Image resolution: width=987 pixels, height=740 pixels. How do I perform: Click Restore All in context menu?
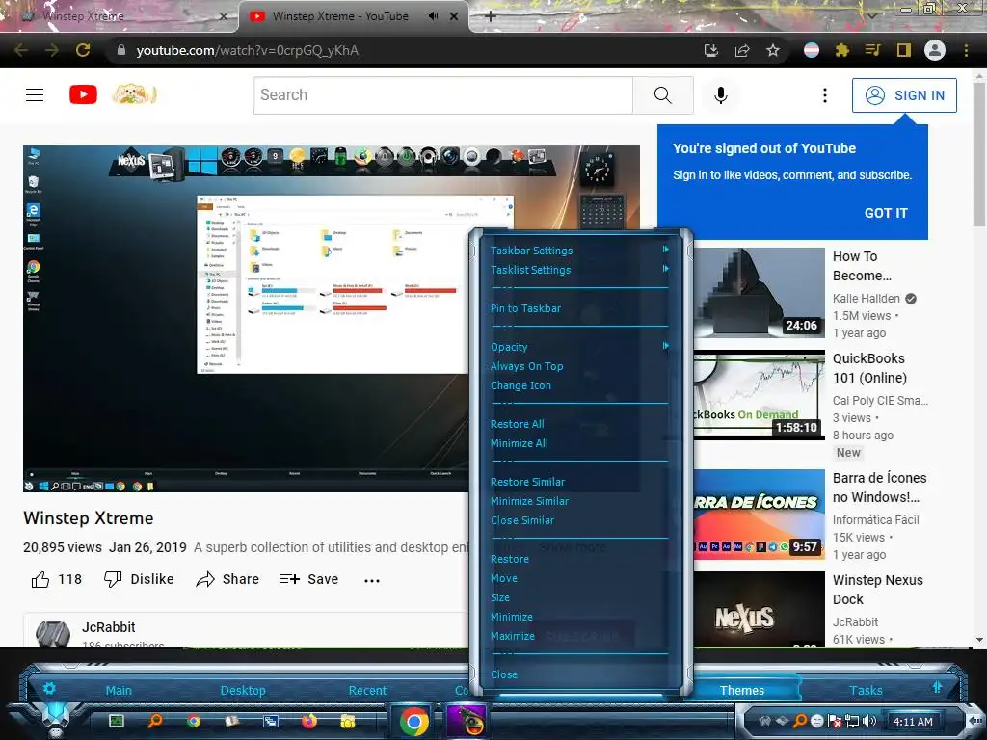pos(518,424)
